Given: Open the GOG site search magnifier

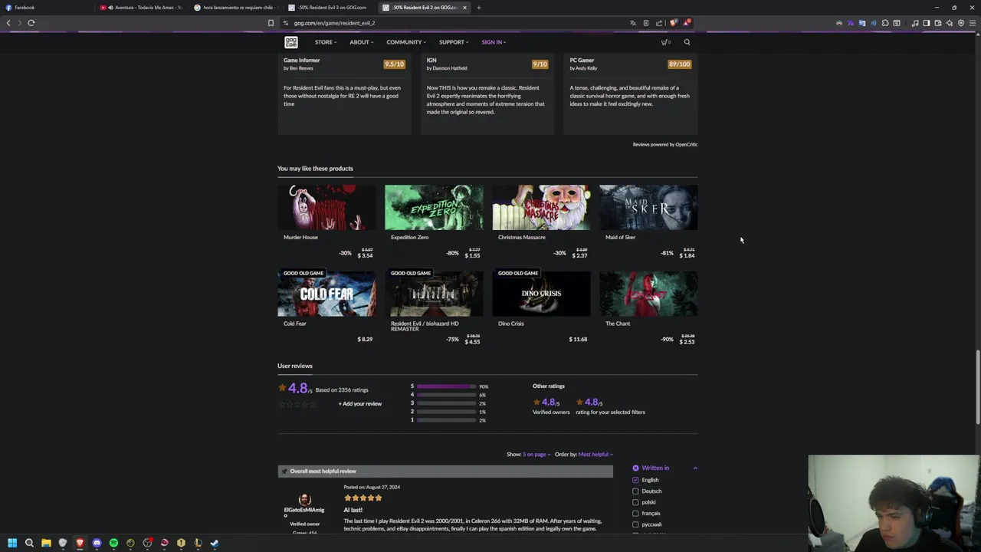Looking at the screenshot, I should [687, 42].
